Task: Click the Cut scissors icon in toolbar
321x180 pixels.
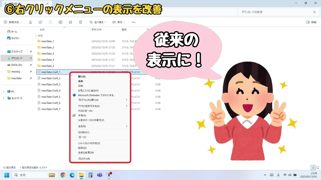Action: pyautogui.click(x=30, y=22)
